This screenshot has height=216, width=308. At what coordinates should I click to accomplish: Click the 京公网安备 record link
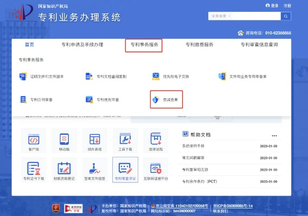click(182, 206)
